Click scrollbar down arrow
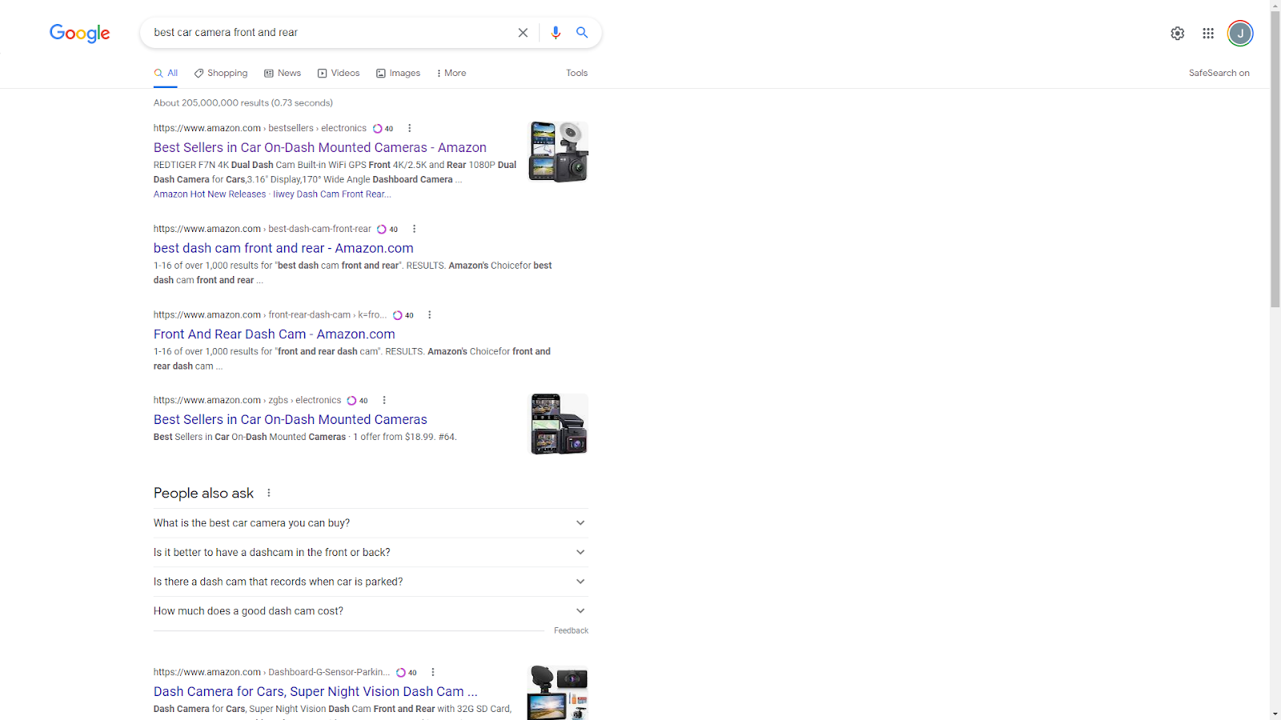 [1275, 714]
